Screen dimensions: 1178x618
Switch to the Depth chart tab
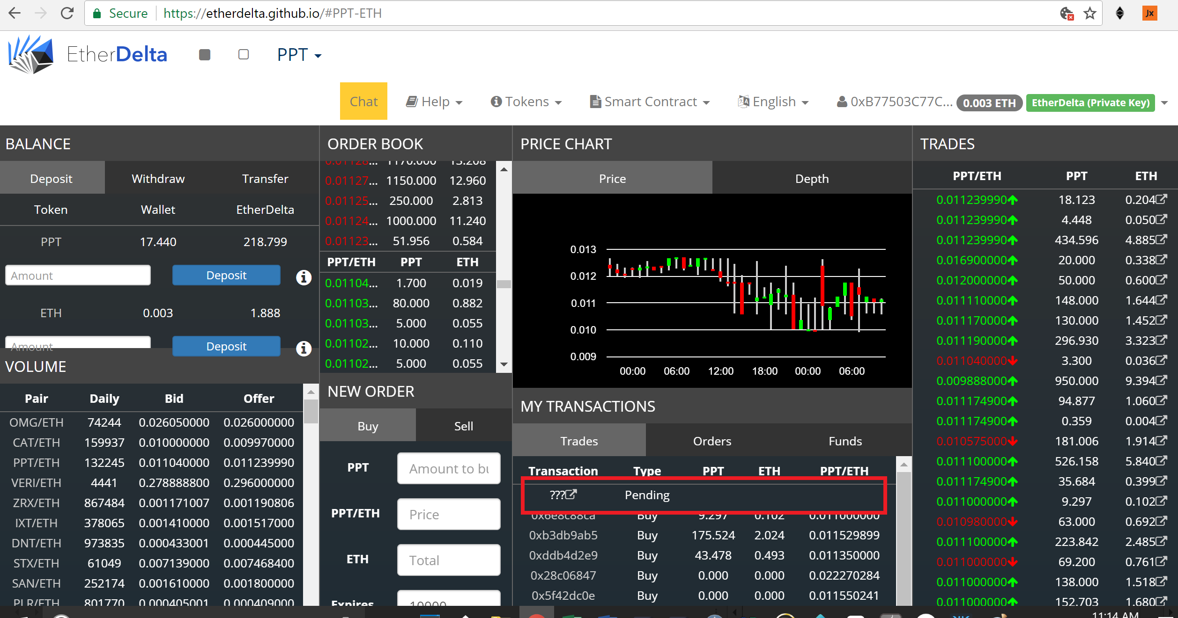coord(812,178)
